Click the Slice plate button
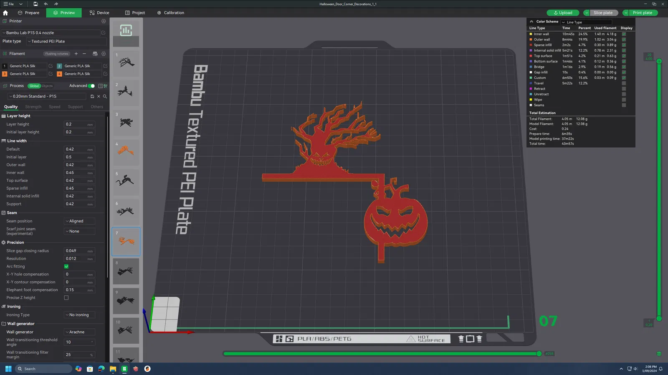Image resolution: width=668 pixels, height=375 pixels. tap(603, 13)
